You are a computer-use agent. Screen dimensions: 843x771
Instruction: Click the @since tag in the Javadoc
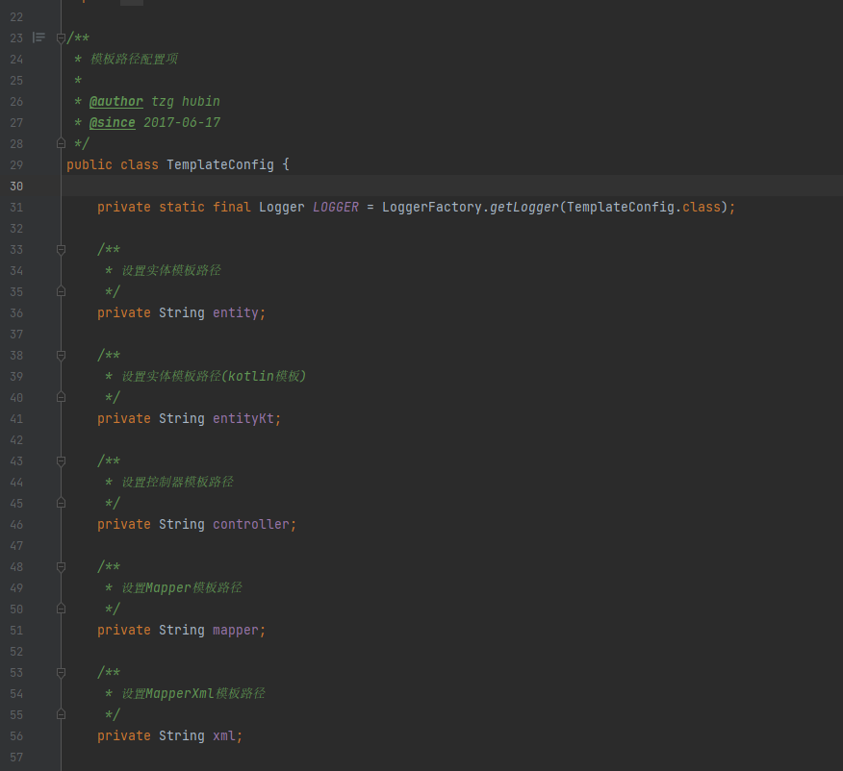click(112, 122)
